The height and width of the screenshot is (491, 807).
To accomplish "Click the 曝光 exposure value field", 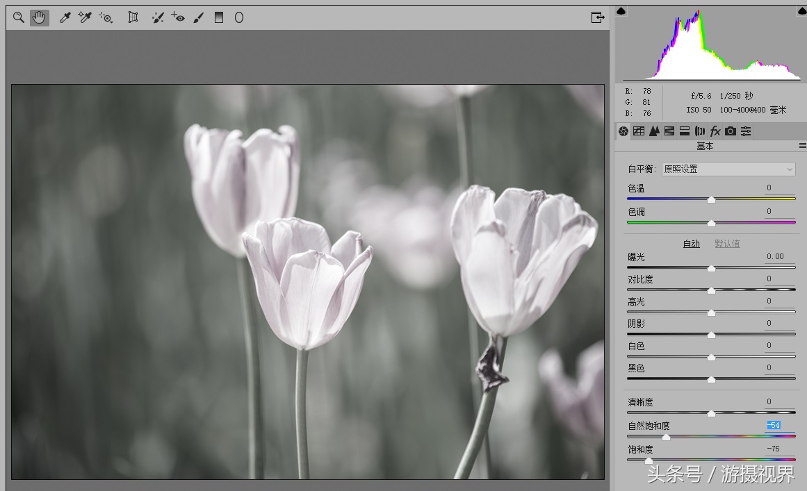I will pos(775,257).
